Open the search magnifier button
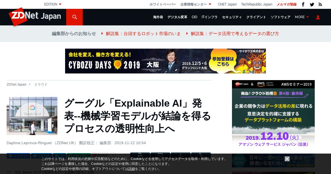This screenshot has height=174, width=331. [x=74, y=17]
